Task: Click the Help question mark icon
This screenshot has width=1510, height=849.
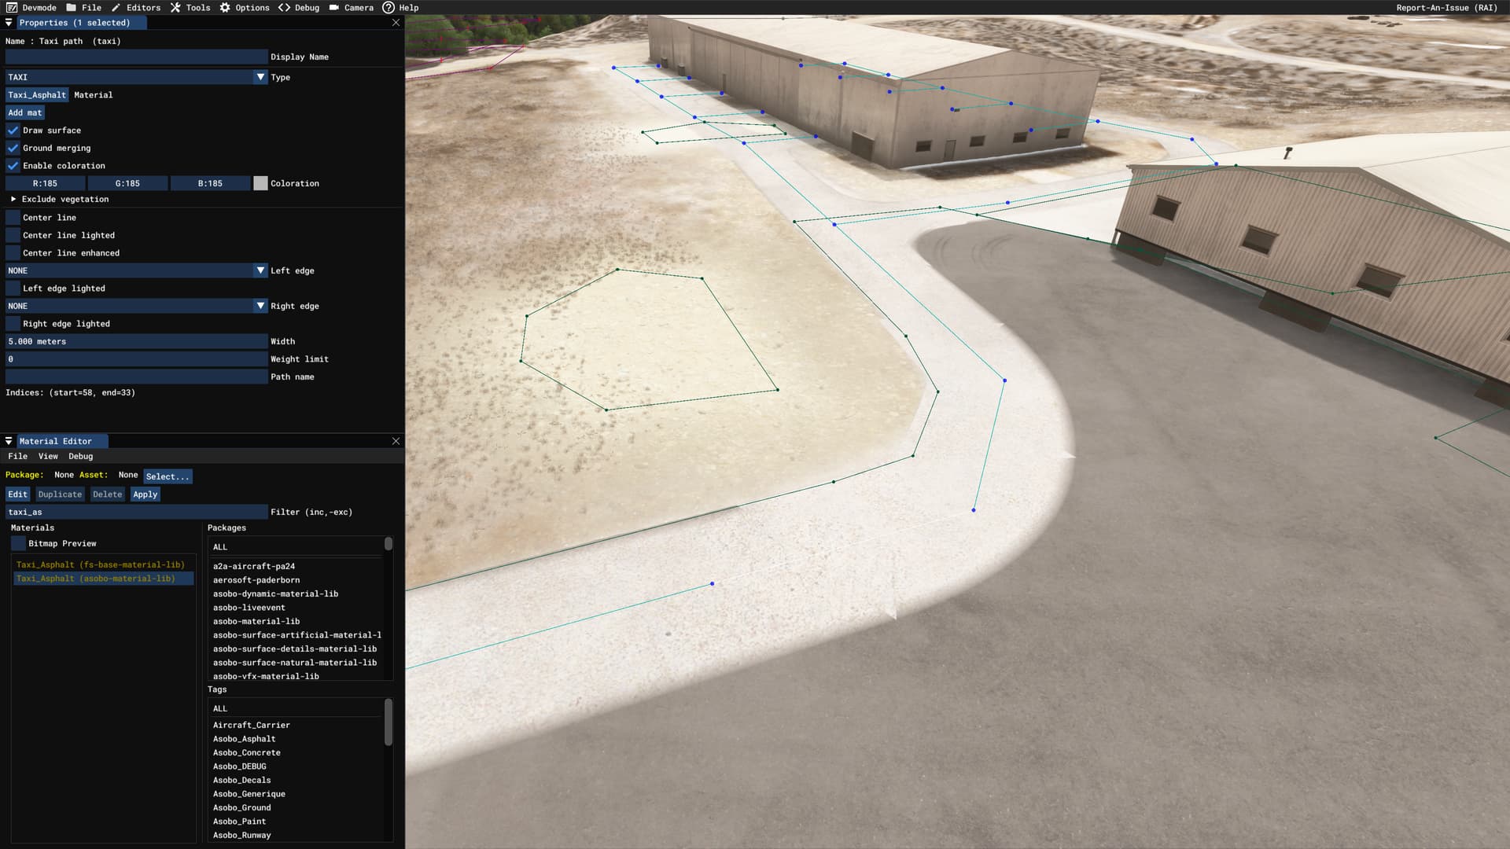Action: click(x=389, y=8)
